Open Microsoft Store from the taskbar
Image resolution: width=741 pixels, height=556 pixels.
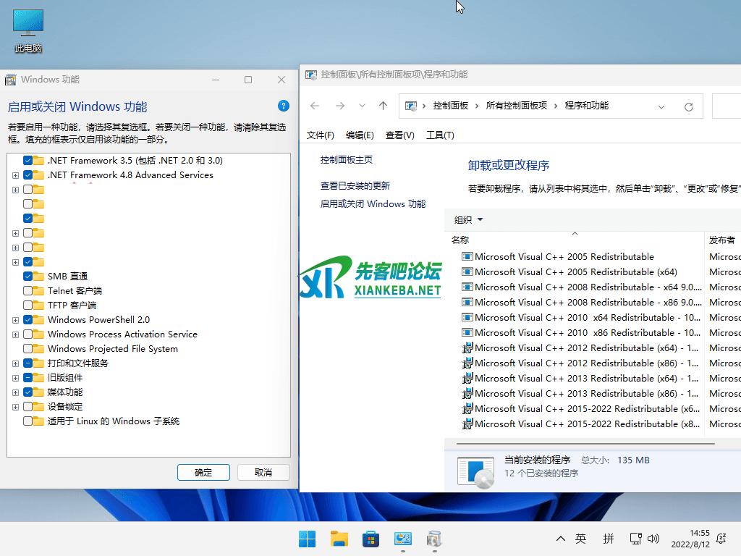click(370, 539)
